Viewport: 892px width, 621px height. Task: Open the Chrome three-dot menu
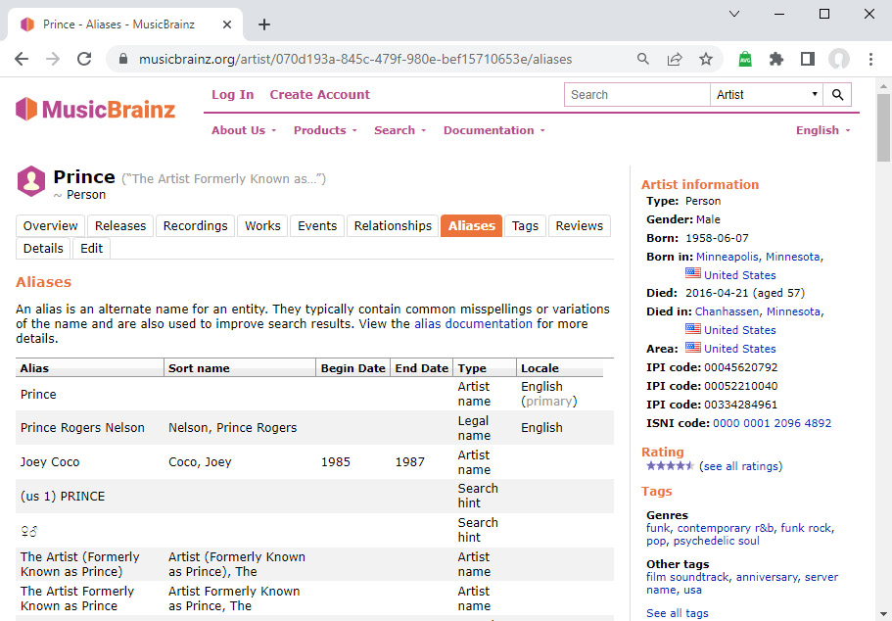click(x=870, y=59)
